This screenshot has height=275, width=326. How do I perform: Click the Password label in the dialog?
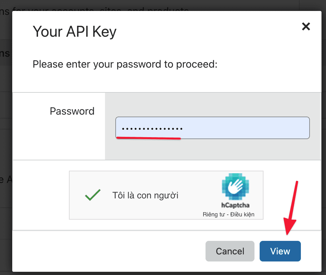72,111
